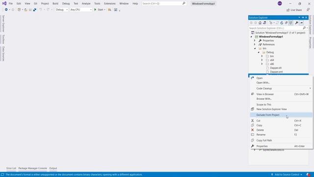This screenshot has height=177, width=314.
Task: Click the user account avatar
Action: 280,3
